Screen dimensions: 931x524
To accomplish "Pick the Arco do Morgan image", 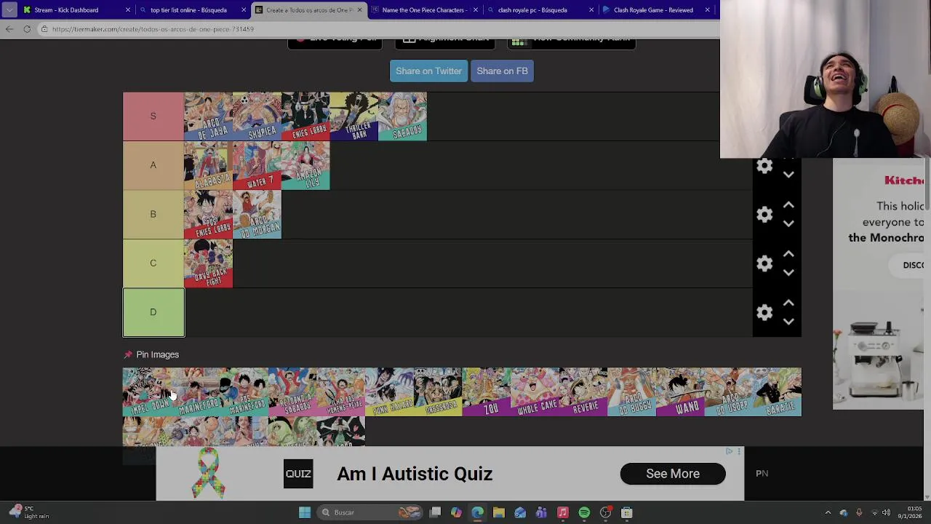I will pos(257,214).
